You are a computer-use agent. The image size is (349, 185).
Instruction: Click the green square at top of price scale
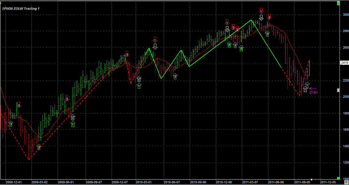click(x=338, y=4)
